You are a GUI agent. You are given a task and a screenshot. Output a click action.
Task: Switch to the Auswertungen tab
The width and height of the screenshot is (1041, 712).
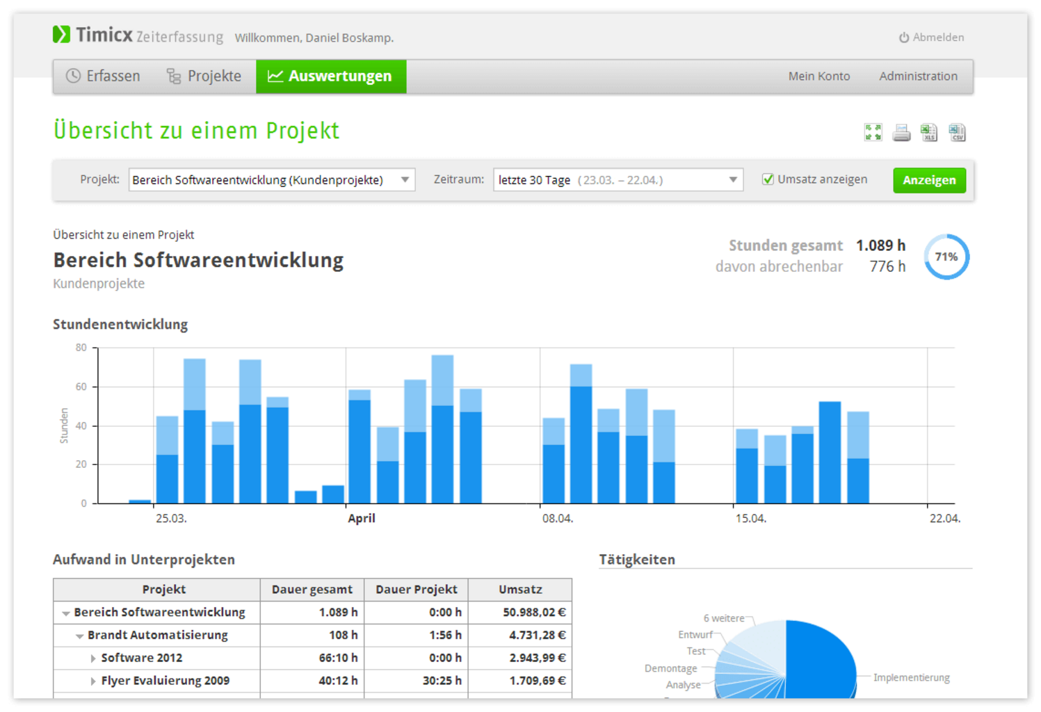pyautogui.click(x=330, y=76)
